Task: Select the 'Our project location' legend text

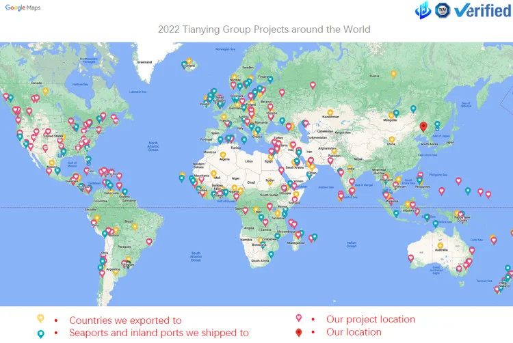Action: tap(371, 319)
